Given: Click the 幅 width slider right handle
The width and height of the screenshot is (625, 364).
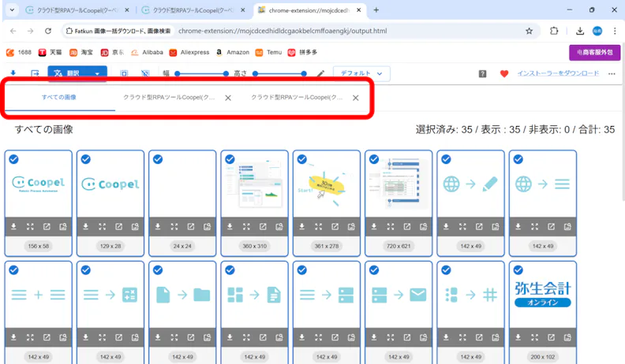Looking at the screenshot, I should pos(226,73).
